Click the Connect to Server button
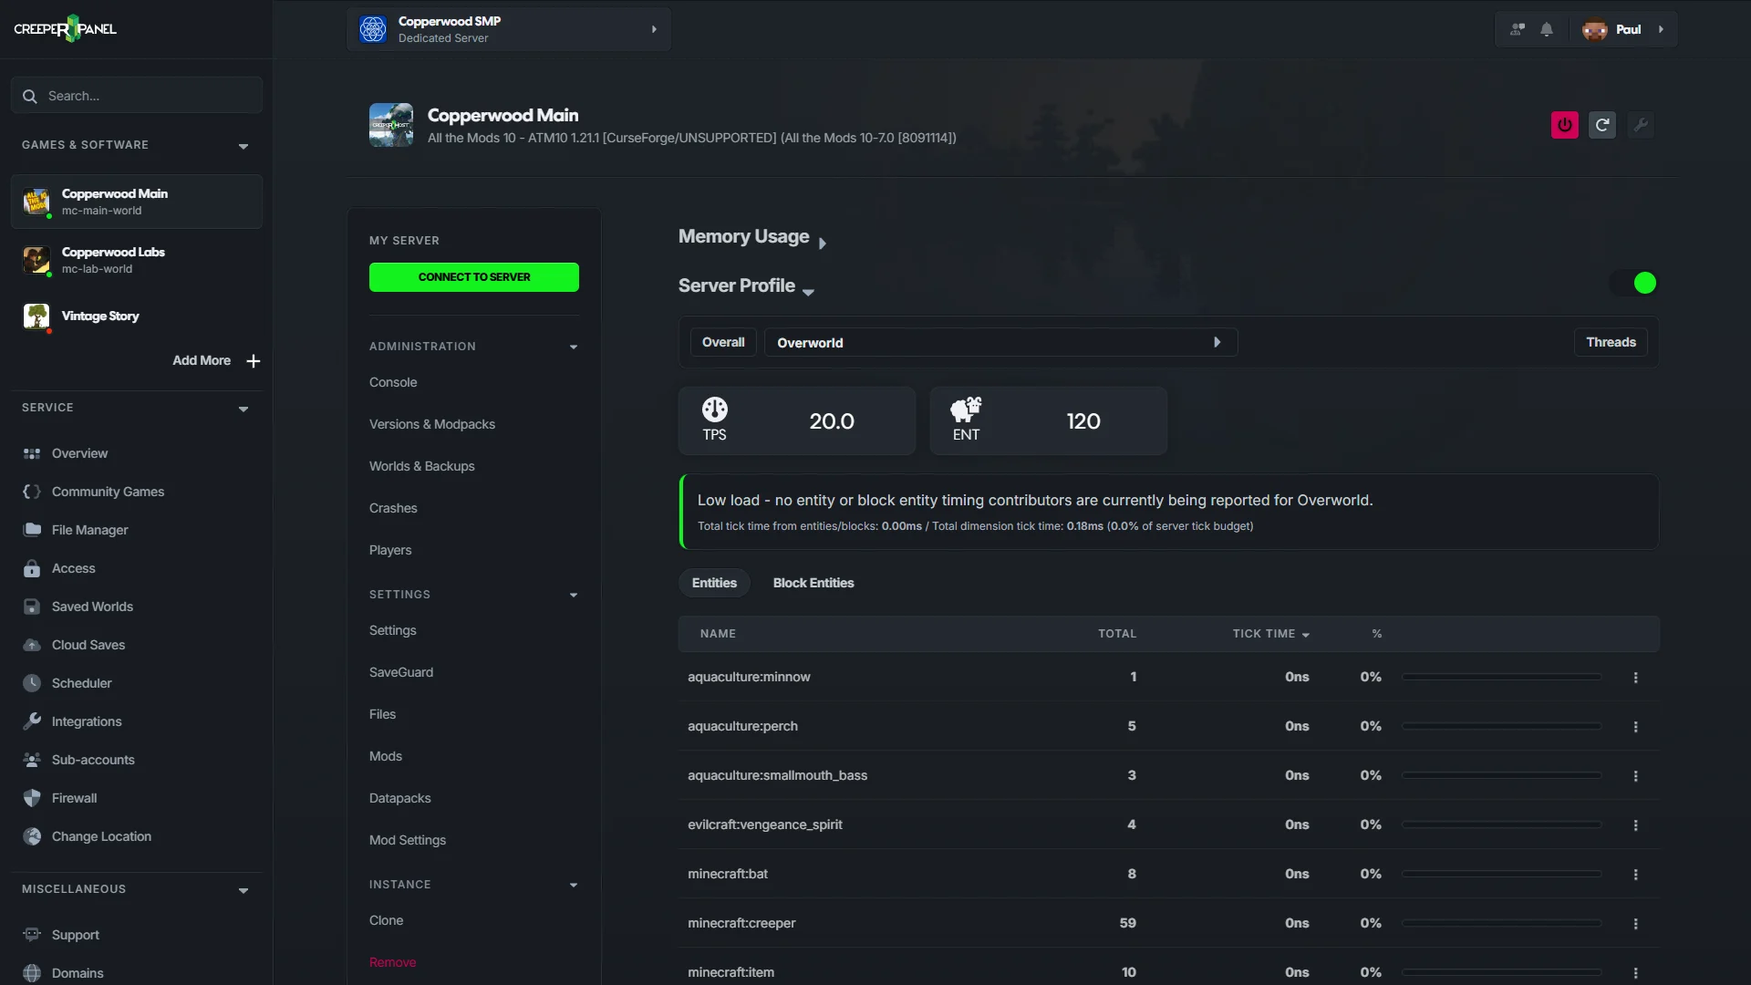Viewport: 1751px width, 985px height. coord(474,277)
